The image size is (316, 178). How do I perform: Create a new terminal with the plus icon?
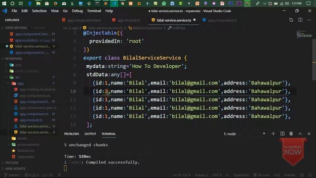click(273, 133)
